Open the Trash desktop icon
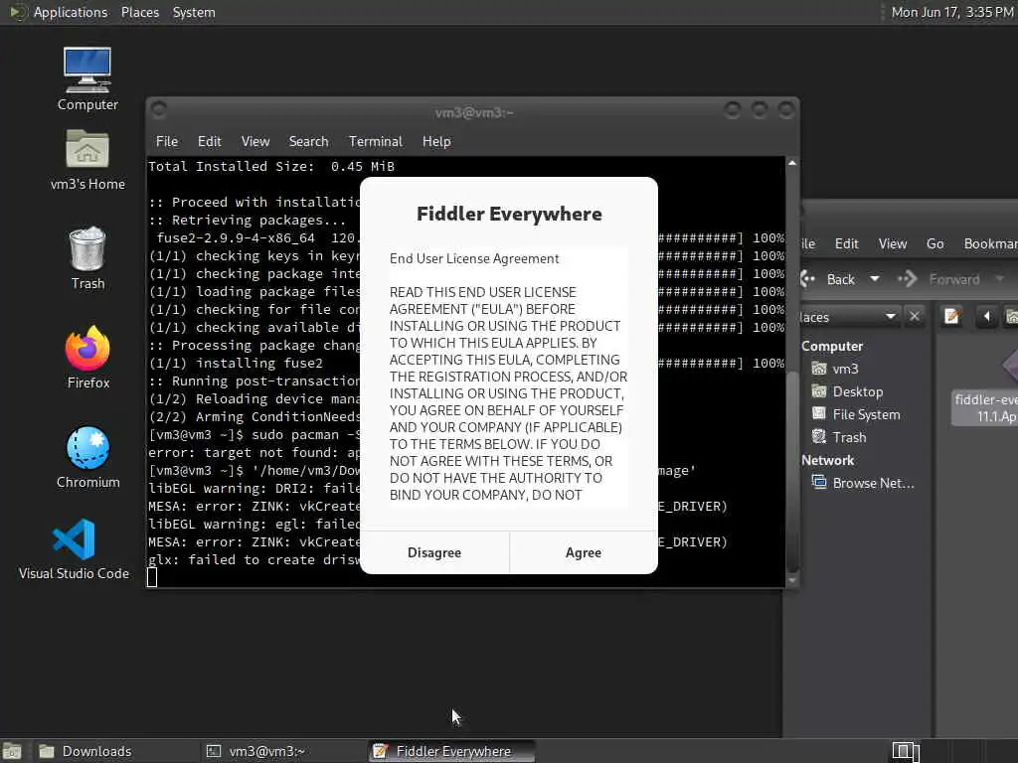Screen dimensions: 1018x763 coord(87,257)
